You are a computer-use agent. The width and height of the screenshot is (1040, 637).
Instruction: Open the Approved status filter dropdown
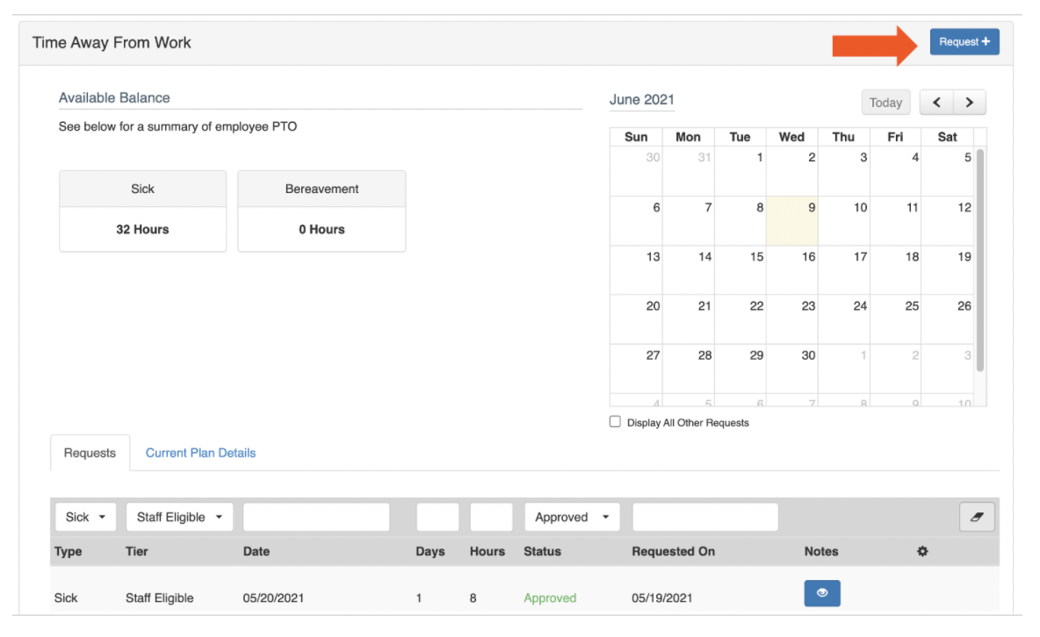pyautogui.click(x=572, y=518)
